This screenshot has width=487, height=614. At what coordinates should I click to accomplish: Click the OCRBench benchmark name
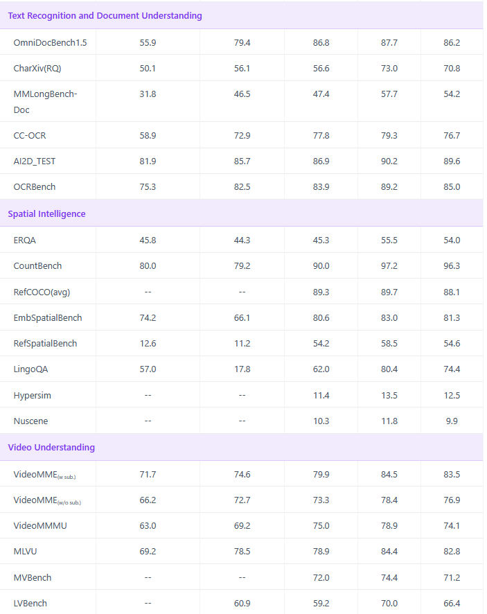[x=35, y=186]
